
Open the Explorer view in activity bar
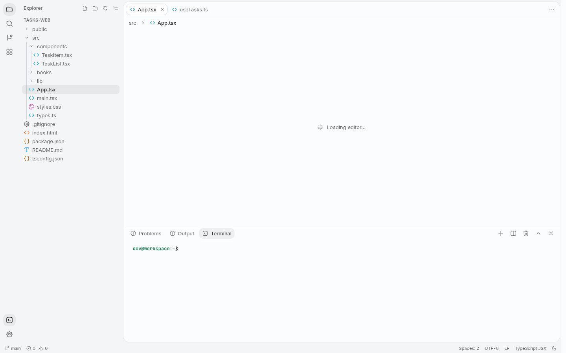click(9, 9)
